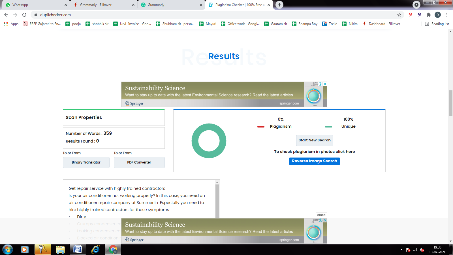Open the Mayuri bookmark
This screenshot has height=255, width=453.
[208, 24]
